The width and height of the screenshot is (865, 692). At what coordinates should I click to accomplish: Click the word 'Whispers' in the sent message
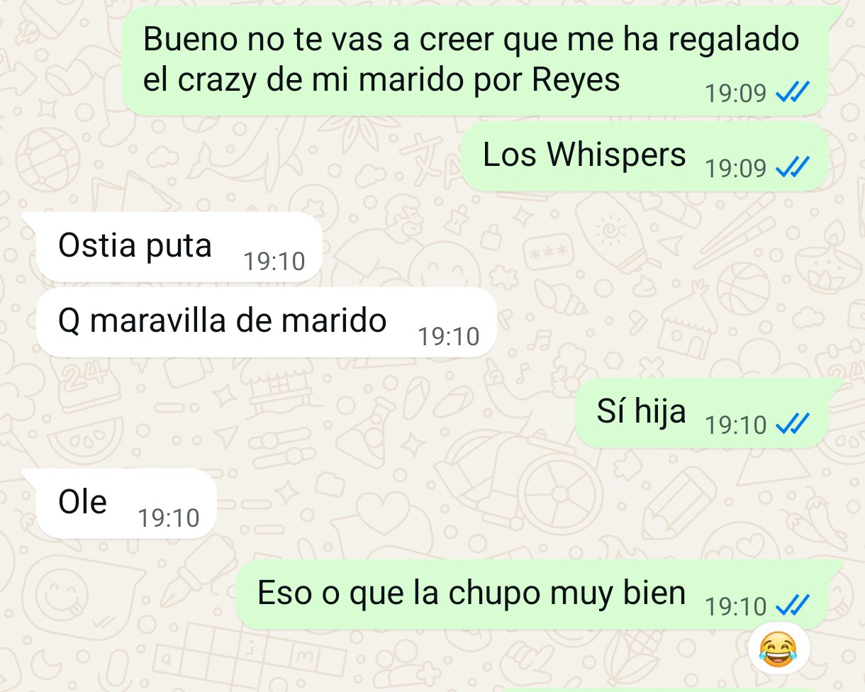tap(617, 155)
